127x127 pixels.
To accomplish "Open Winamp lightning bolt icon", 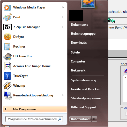I will (x=8, y=86).
